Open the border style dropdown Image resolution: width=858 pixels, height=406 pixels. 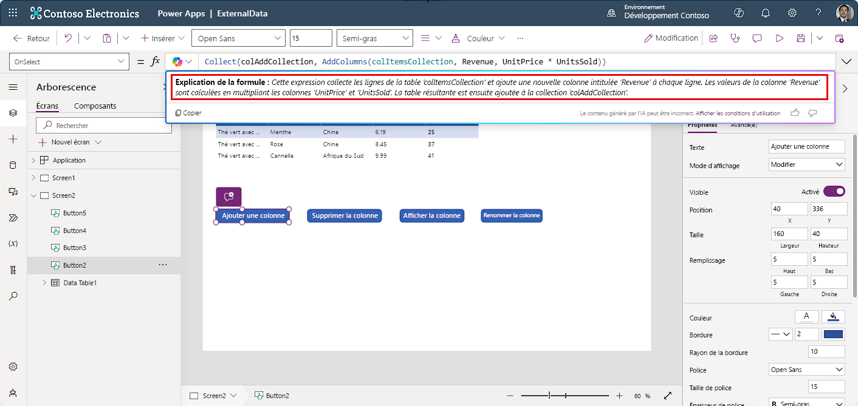(781, 334)
